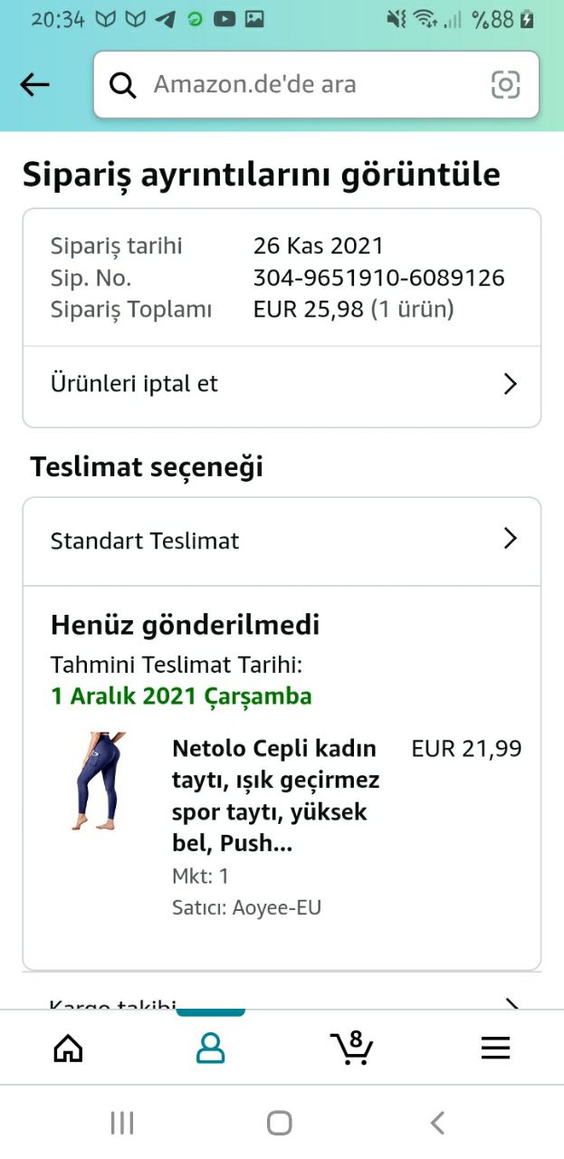This screenshot has width=564, height=1159.
Task: Tap the blue leggings product thumbnail
Action: point(98,781)
